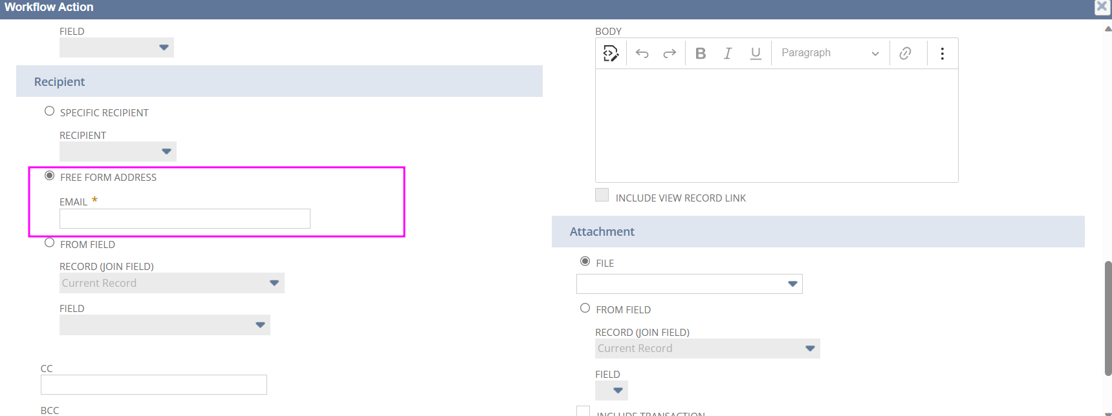Open recipient Record (Join Field) dropdown
The image size is (1112, 416).
pyautogui.click(x=171, y=283)
